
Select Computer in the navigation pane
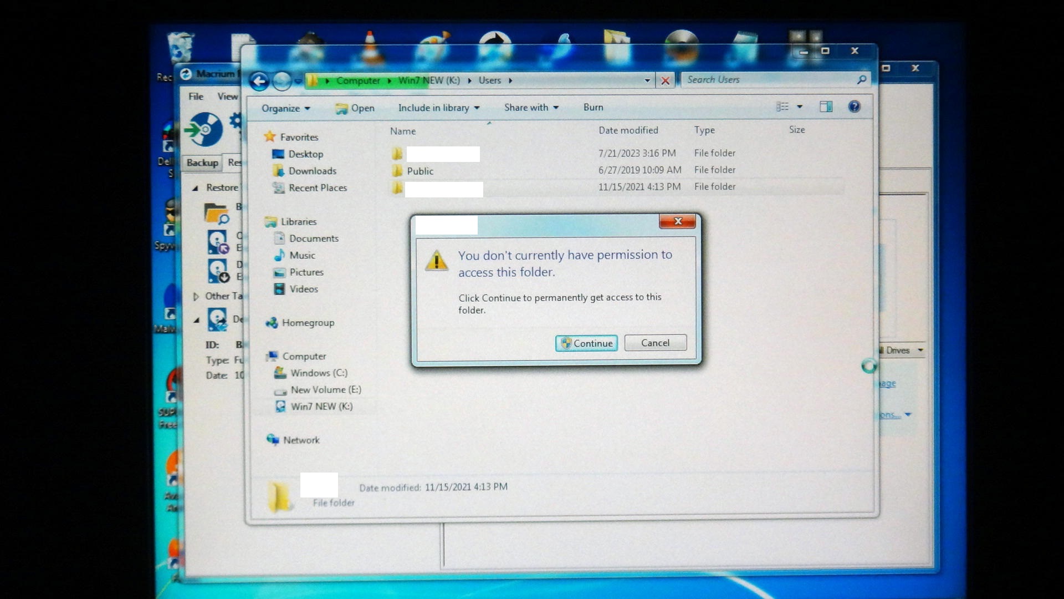coord(304,356)
